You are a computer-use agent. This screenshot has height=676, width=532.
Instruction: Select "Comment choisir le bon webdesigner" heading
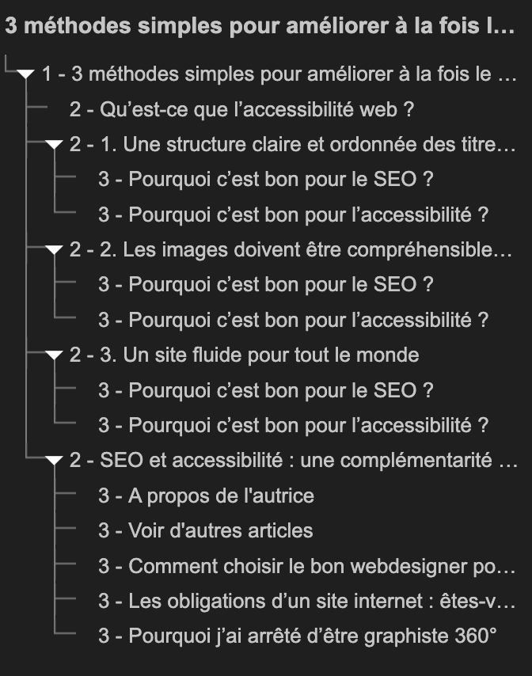pyautogui.click(x=307, y=566)
